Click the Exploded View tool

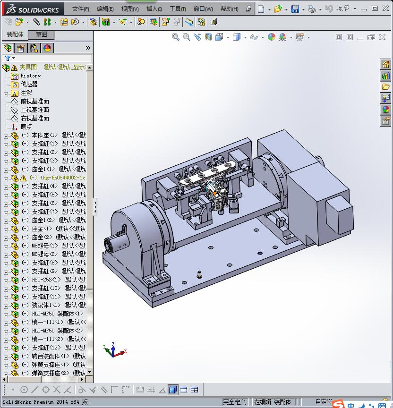[165, 22]
